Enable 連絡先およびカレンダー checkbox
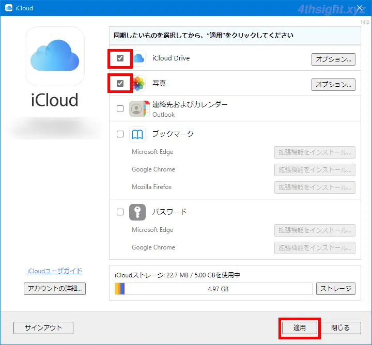This screenshot has width=372, height=345. (x=120, y=109)
